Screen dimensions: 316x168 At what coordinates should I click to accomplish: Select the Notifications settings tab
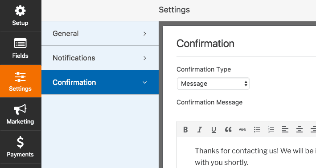(x=100, y=58)
